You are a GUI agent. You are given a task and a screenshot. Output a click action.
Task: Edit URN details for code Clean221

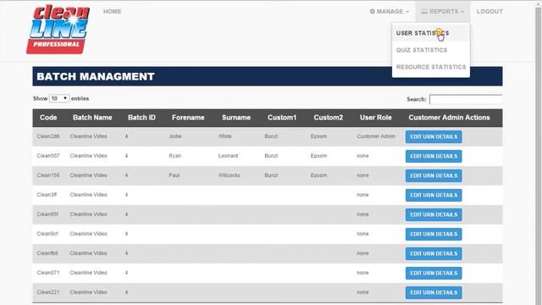pos(434,292)
